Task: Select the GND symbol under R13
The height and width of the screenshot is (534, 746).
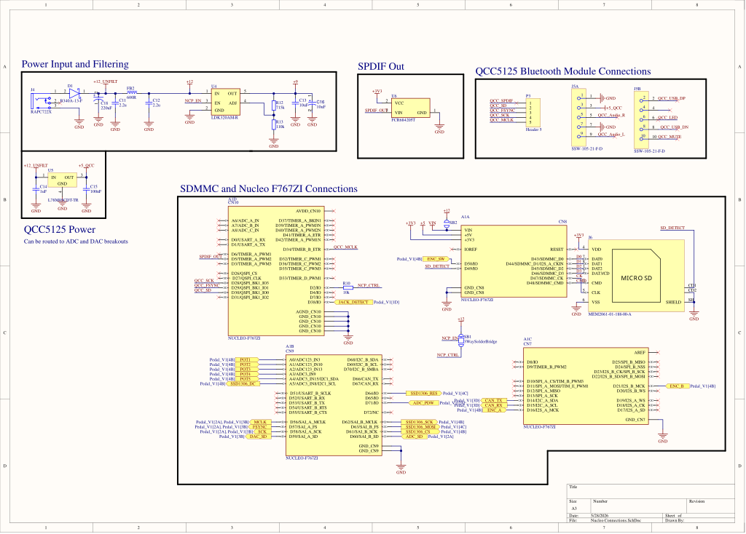Action: 274,142
